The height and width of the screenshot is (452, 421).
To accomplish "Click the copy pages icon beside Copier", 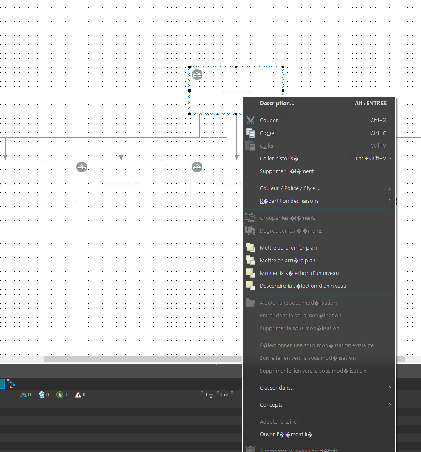I will tap(250, 133).
